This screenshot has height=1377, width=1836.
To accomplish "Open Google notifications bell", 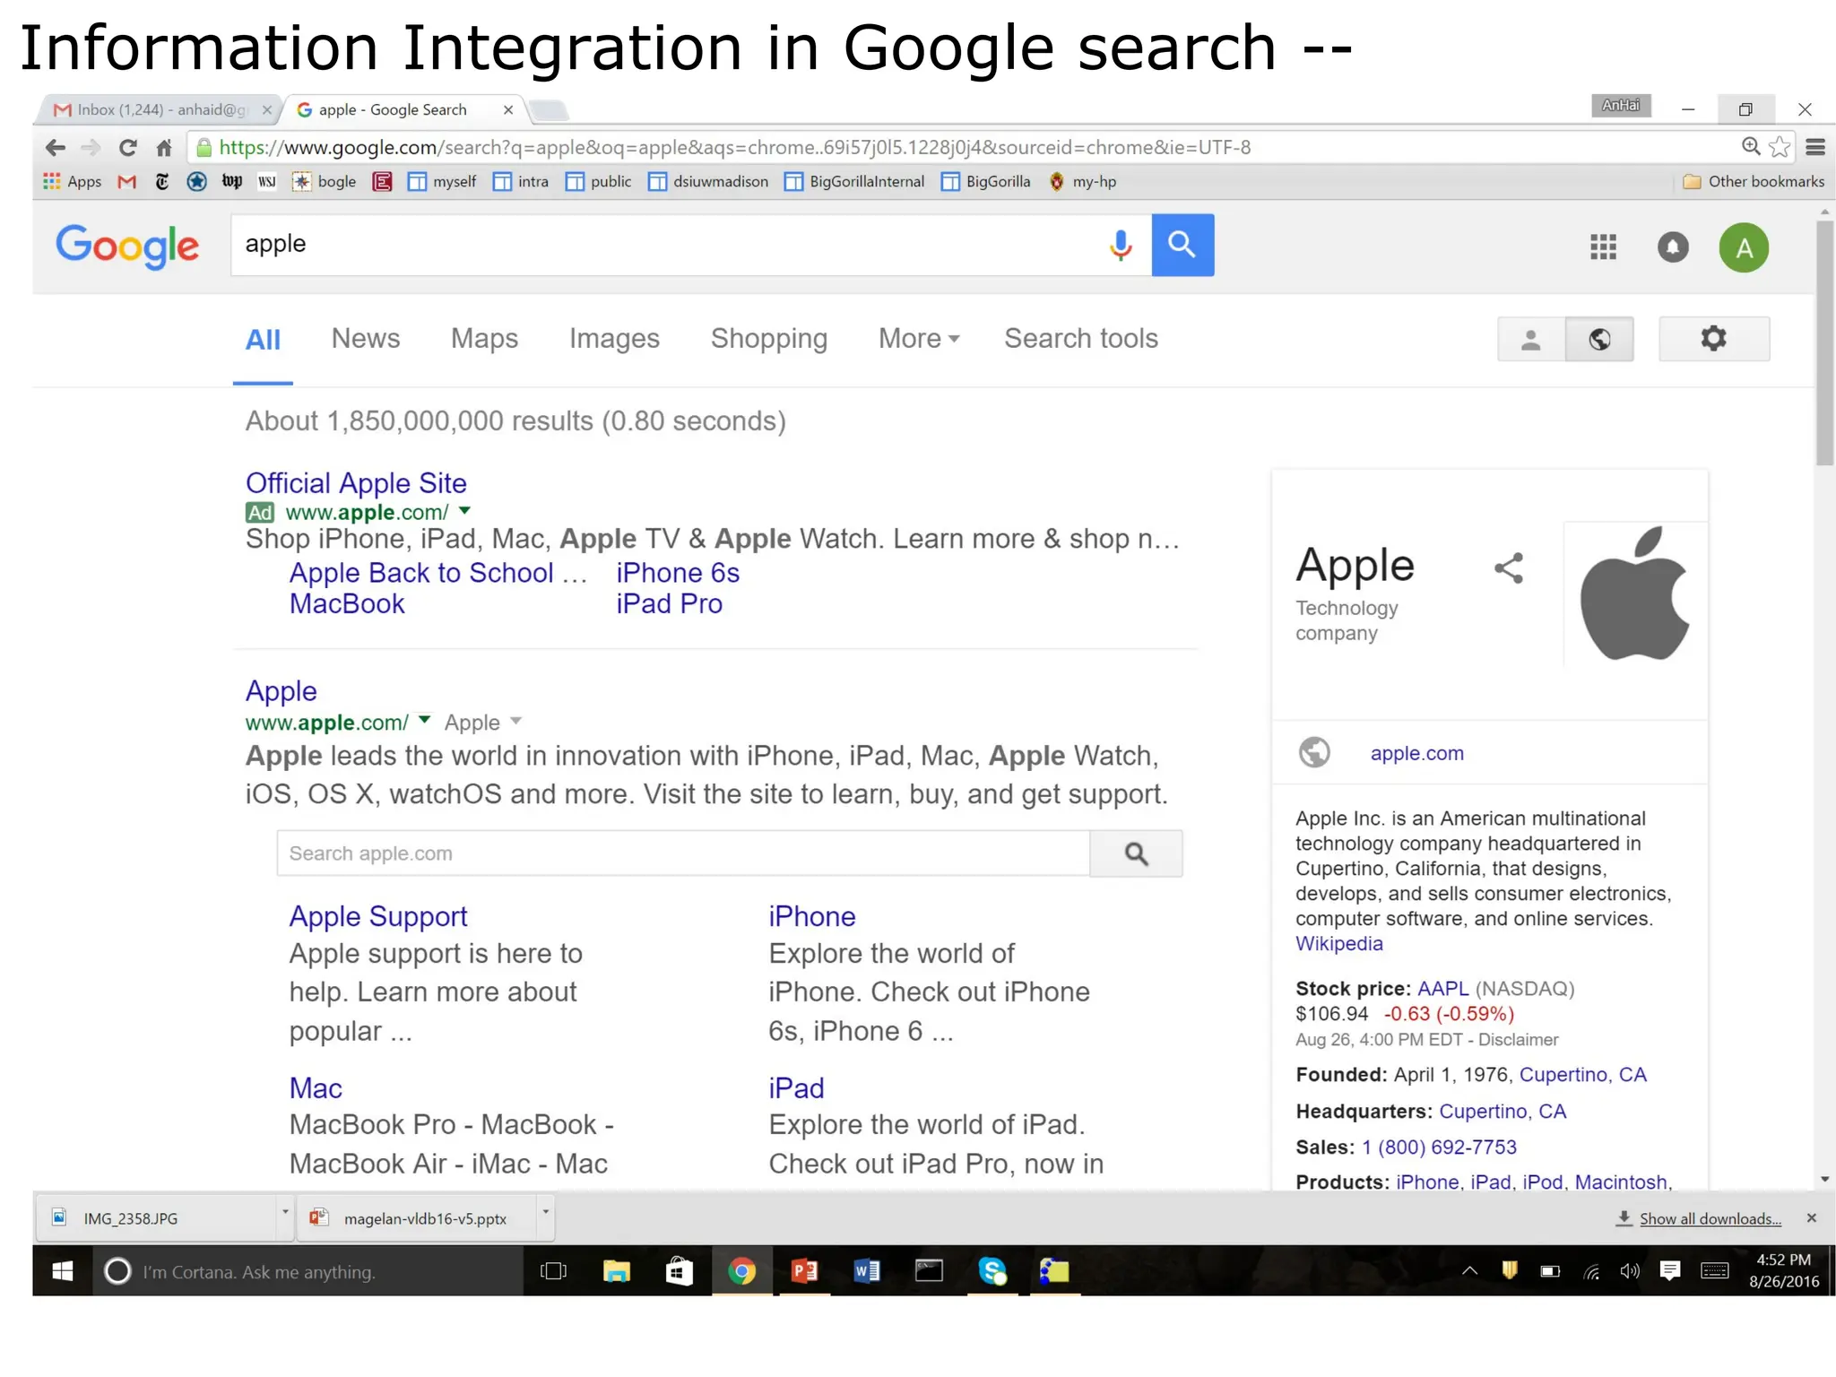I will (1673, 247).
